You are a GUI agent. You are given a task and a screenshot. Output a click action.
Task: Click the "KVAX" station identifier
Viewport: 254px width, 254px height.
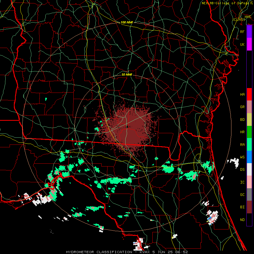pyautogui.click(x=144, y=252)
